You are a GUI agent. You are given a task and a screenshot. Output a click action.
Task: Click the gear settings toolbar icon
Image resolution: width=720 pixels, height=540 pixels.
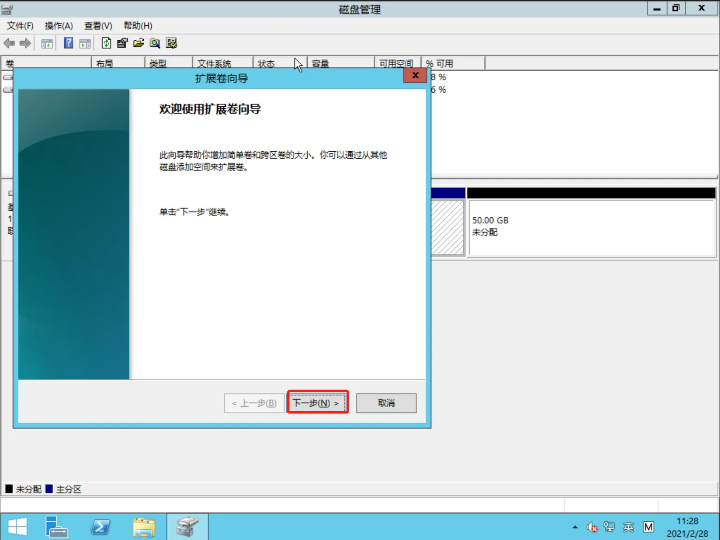(171, 43)
